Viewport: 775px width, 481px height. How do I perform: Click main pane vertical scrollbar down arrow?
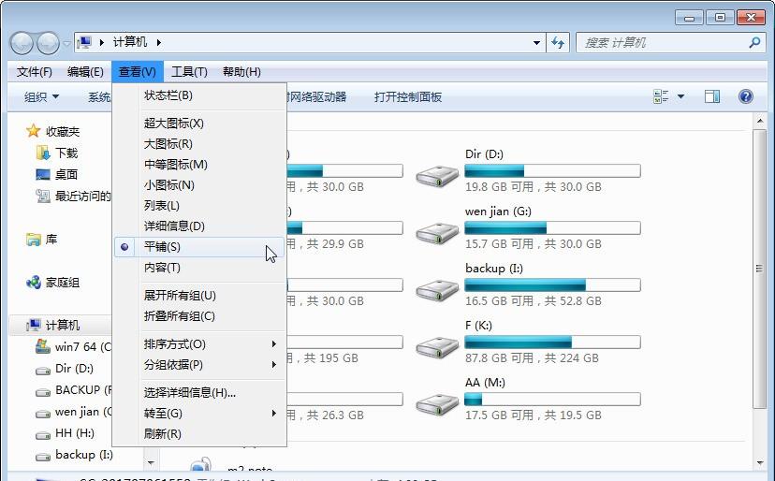click(x=760, y=462)
